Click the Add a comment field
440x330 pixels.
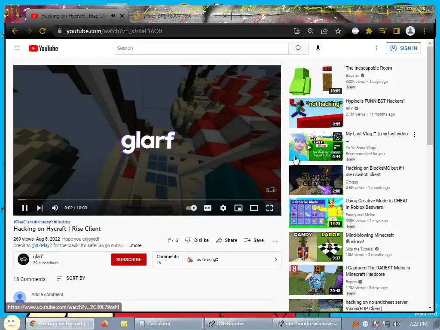click(x=154, y=294)
